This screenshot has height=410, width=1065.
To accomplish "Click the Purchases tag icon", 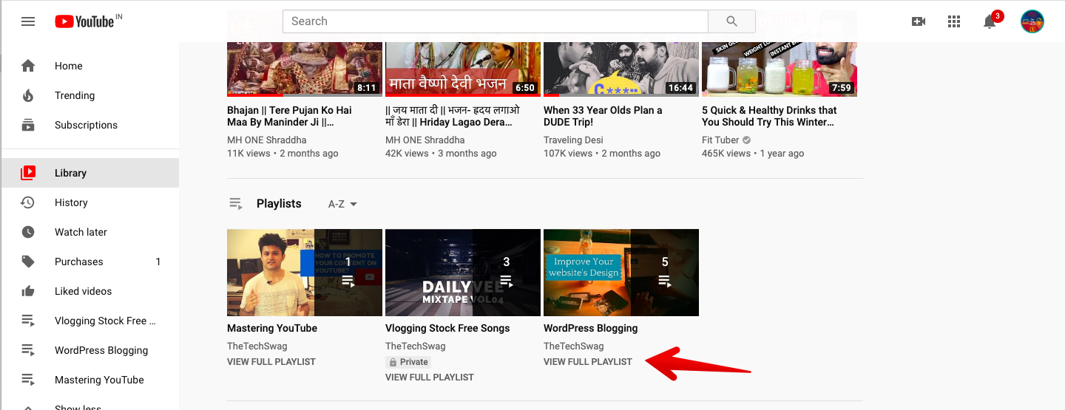I will (28, 262).
